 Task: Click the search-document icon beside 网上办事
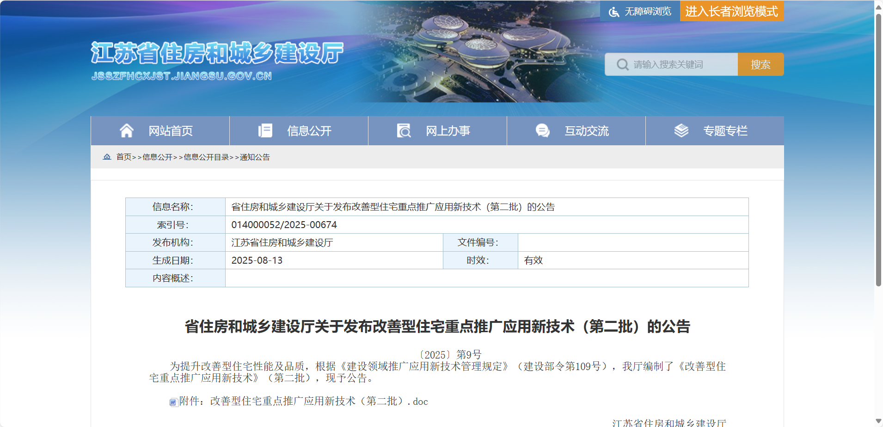[x=404, y=131]
